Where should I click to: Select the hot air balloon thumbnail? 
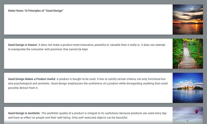[x=188, y=115]
